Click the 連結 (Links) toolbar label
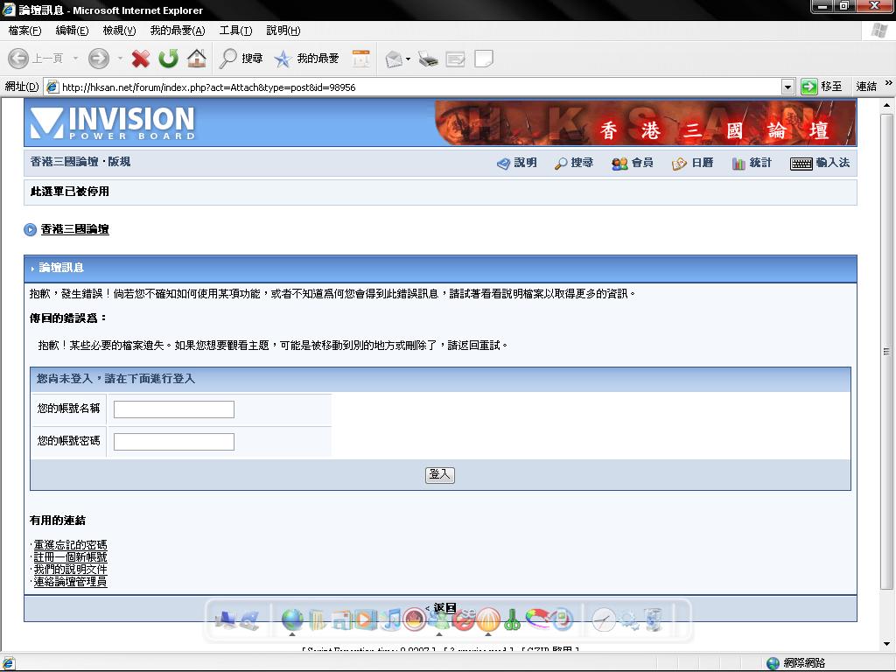 pos(866,87)
